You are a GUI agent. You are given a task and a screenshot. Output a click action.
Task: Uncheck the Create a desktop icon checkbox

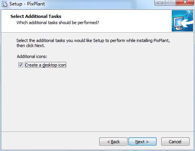click(21, 65)
